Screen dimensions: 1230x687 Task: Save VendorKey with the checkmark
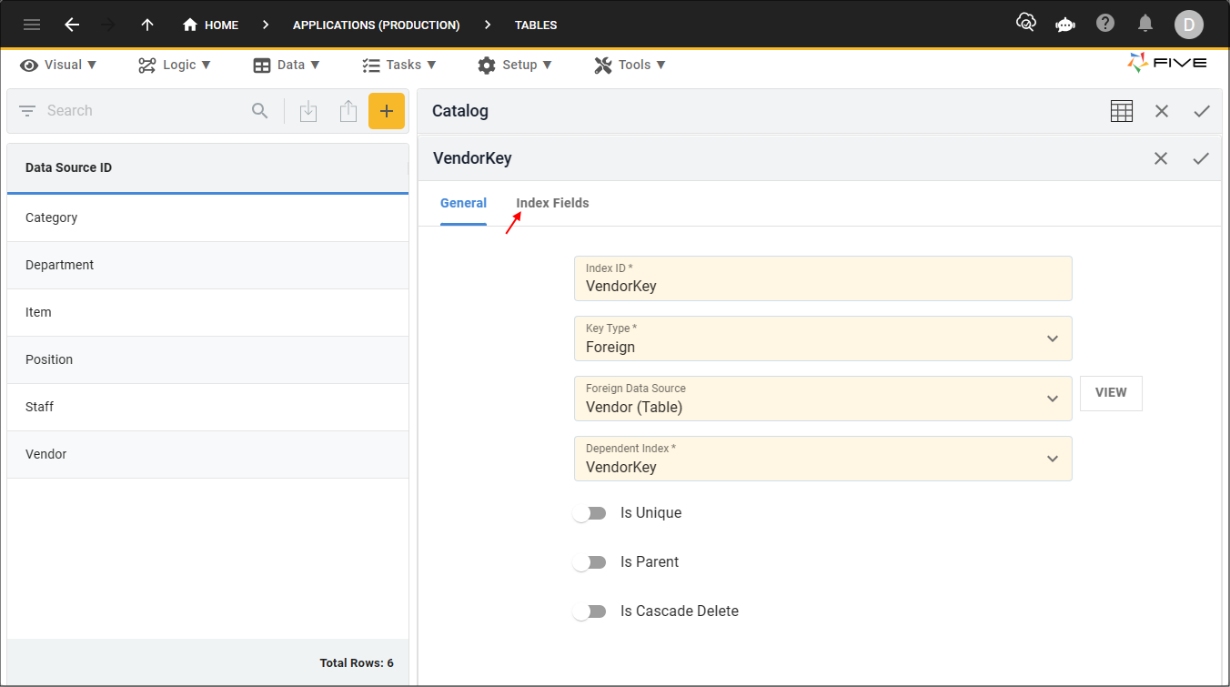pos(1201,158)
